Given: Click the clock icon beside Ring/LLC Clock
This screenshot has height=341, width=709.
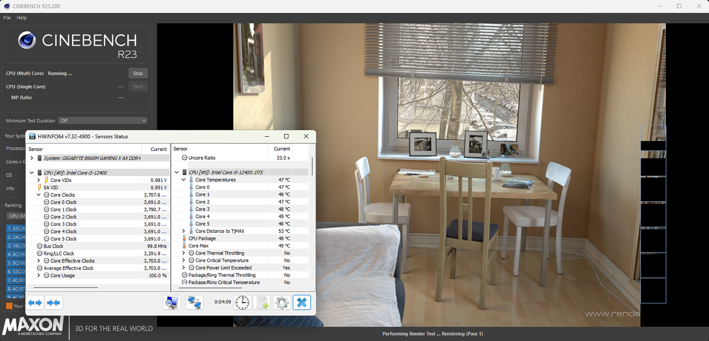Looking at the screenshot, I should (40, 253).
